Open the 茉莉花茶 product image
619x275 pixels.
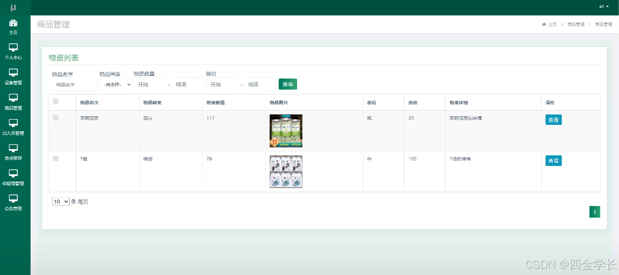click(x=286, y=131)
